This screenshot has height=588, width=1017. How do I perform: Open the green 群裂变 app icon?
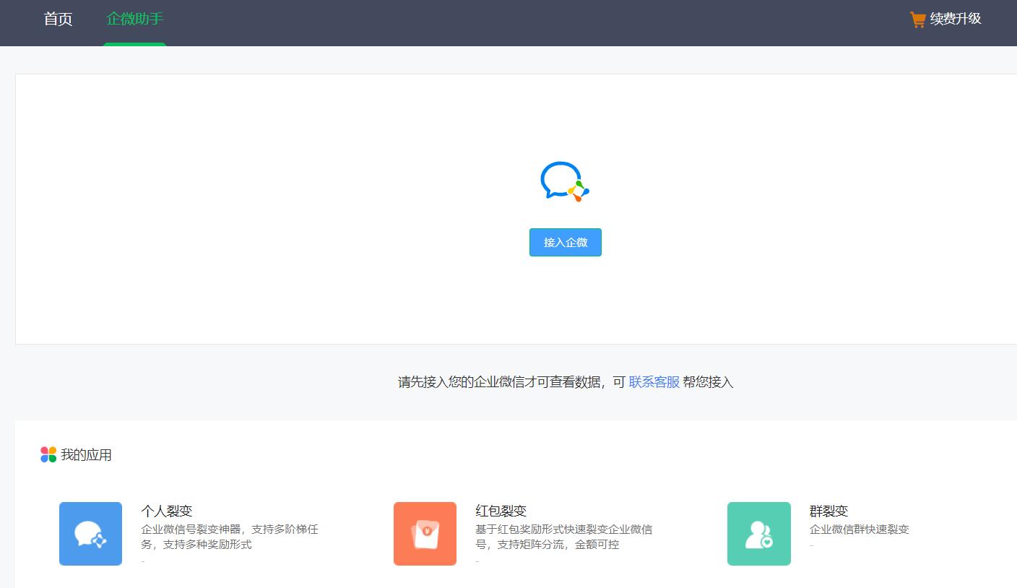click(x=759, y=534)
